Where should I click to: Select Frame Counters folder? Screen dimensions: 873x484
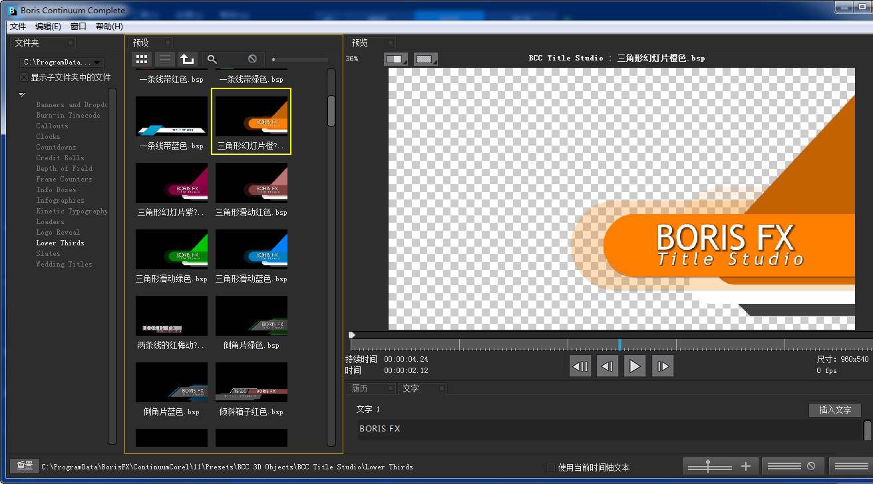[x=64, y=179]
